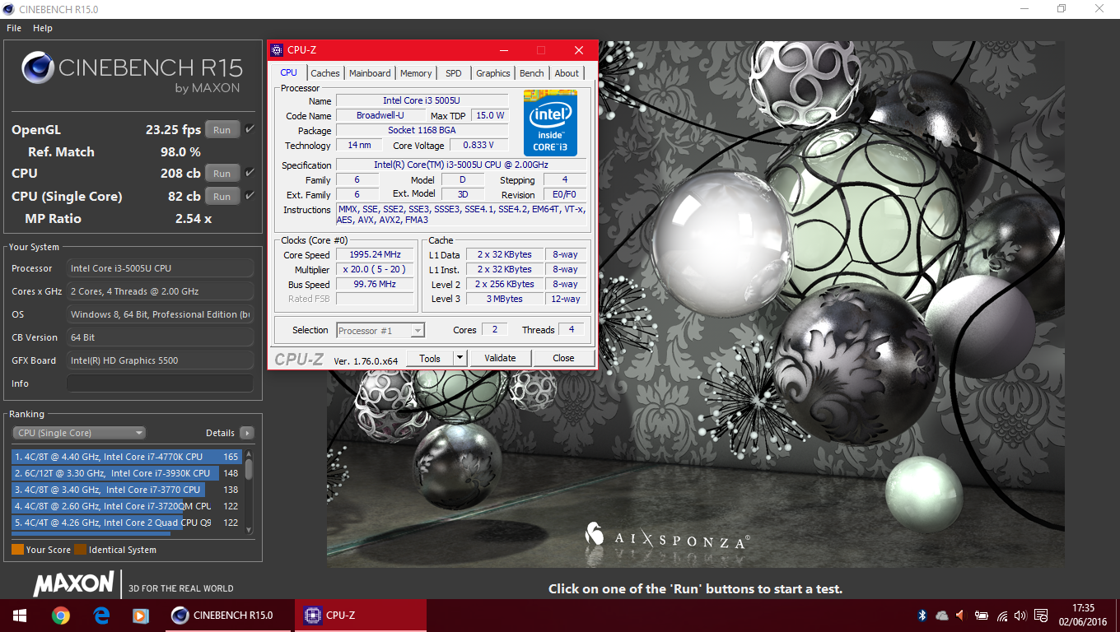Click the Details arrow button in Ranking

pos(246,433)
